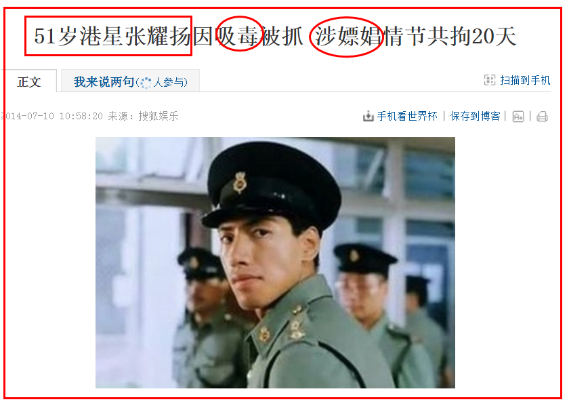Click the circled 吸毒 words in headline
569x404 pixels.
pyautogui.click(x=236, y=37)
